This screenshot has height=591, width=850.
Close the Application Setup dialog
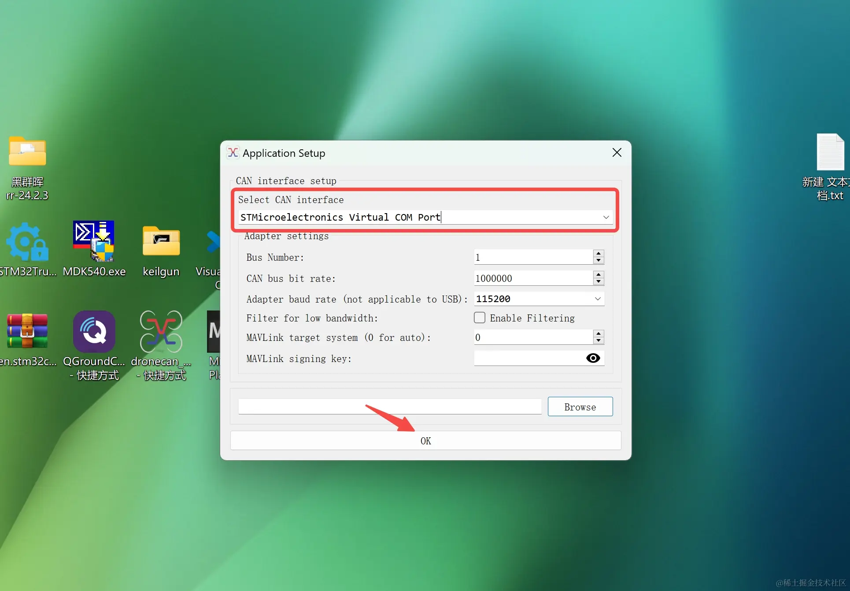pyautogui.click(x=617, y=153)
